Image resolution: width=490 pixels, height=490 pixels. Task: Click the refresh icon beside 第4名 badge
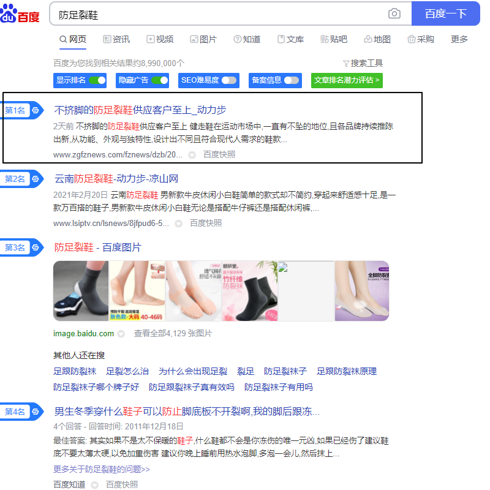coord(36,412)
